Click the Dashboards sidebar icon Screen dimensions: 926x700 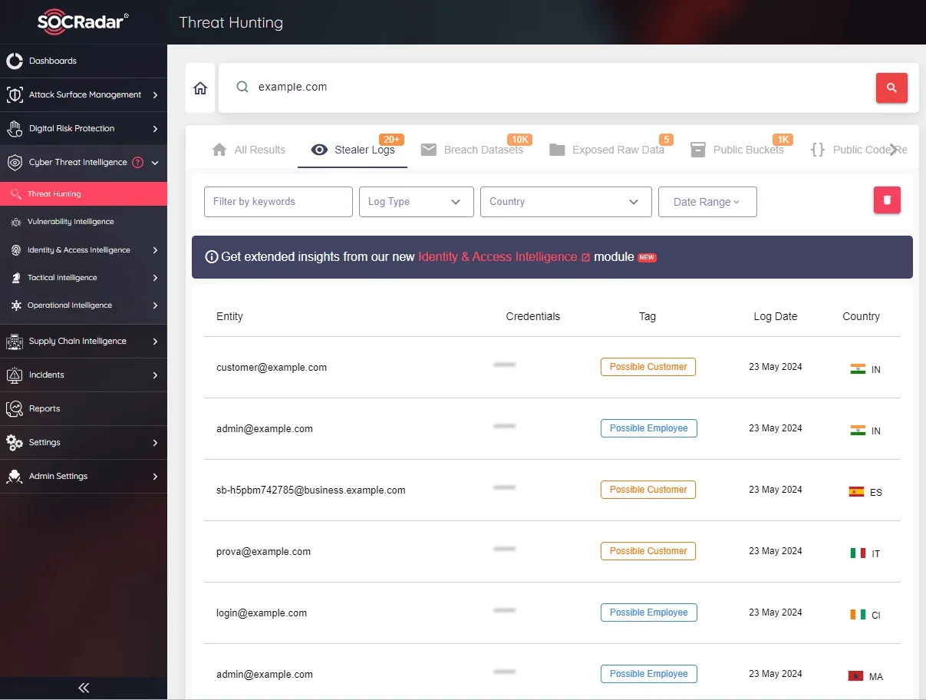15,61
